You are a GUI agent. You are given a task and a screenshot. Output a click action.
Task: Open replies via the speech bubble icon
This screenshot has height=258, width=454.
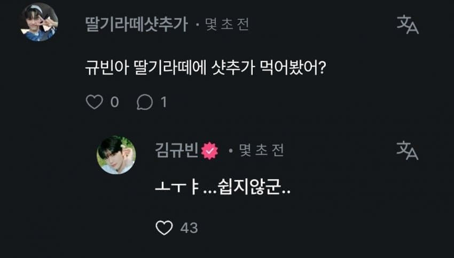(145, 102)
